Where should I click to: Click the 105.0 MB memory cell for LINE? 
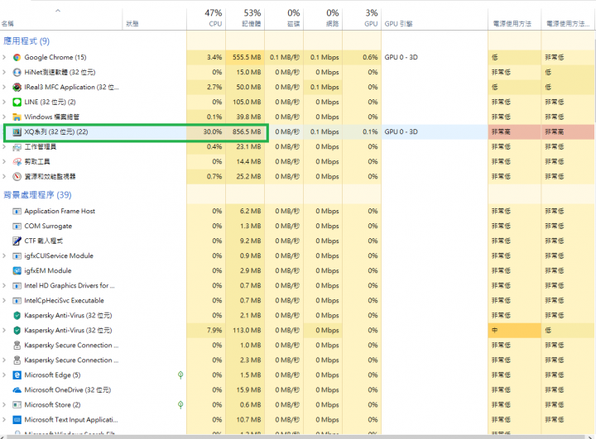[x=245, y=102]
